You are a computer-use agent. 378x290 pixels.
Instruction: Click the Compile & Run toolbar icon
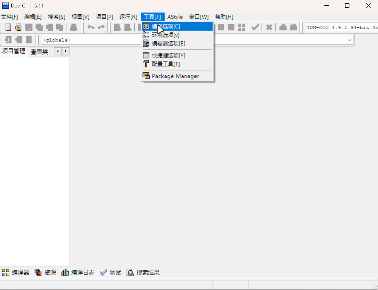(x=231, y=27)
